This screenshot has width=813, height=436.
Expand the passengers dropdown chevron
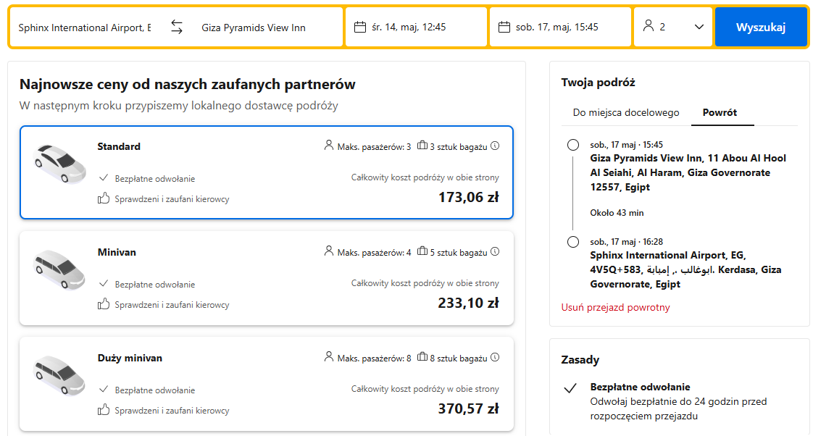[699, 27]
